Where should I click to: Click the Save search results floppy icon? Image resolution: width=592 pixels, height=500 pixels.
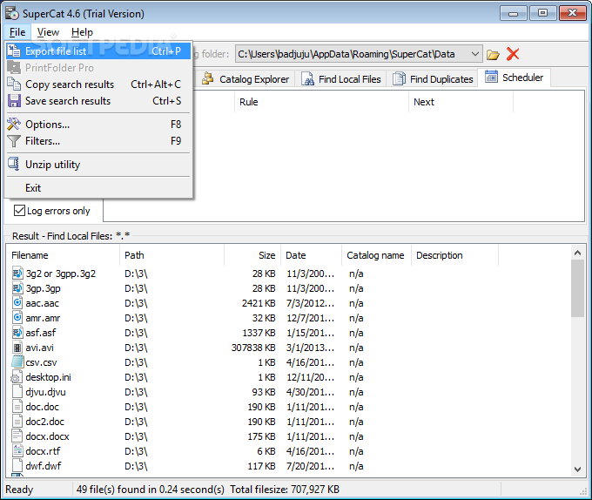[14, 100]
